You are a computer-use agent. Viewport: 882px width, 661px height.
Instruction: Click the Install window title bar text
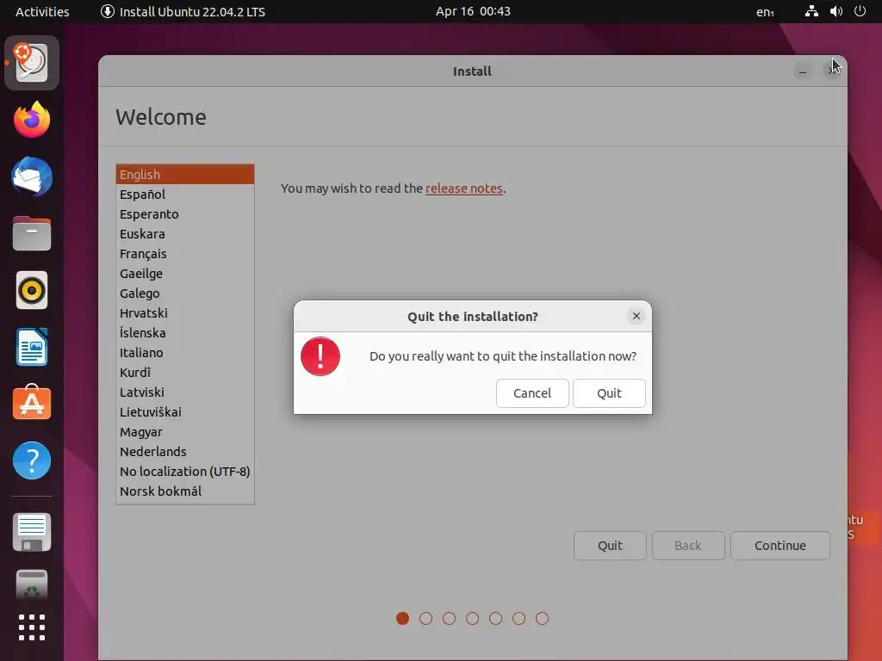coord(473,71)
